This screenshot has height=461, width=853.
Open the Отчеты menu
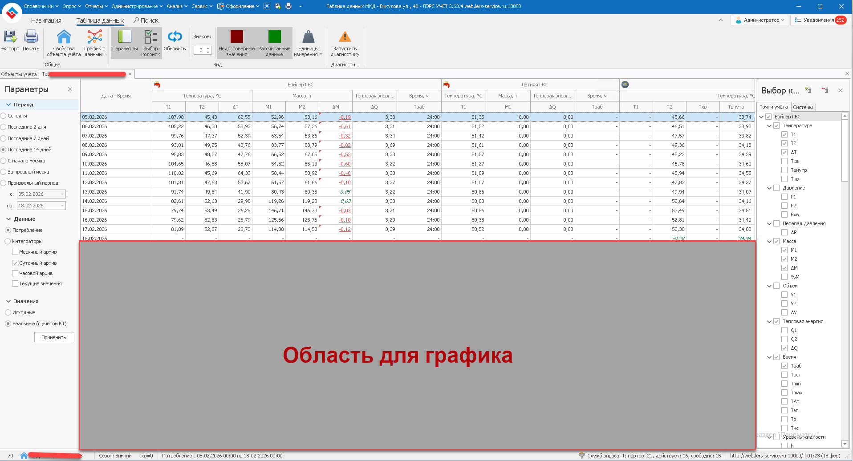[96, 6]
